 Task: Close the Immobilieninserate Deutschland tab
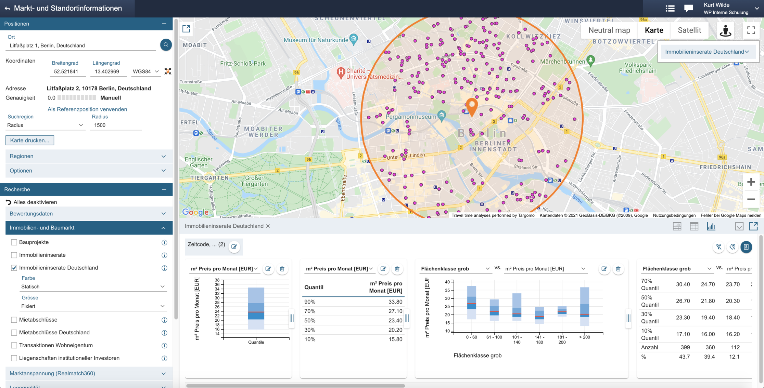tap(268, 226)
